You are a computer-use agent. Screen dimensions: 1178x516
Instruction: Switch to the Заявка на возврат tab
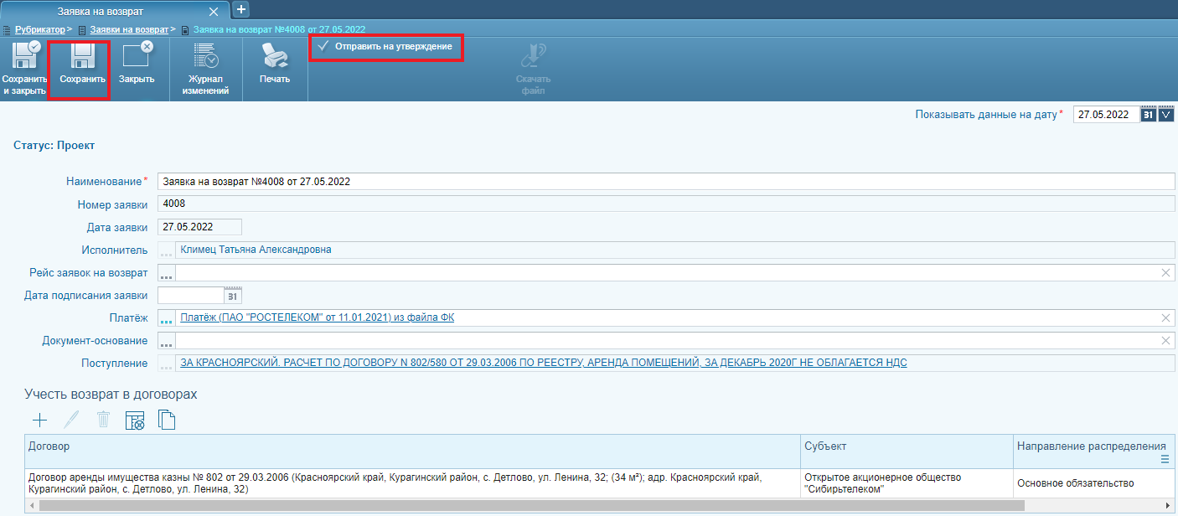101,11
